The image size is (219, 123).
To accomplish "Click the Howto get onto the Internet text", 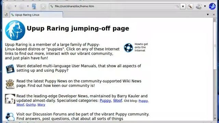I will point(141,47).
